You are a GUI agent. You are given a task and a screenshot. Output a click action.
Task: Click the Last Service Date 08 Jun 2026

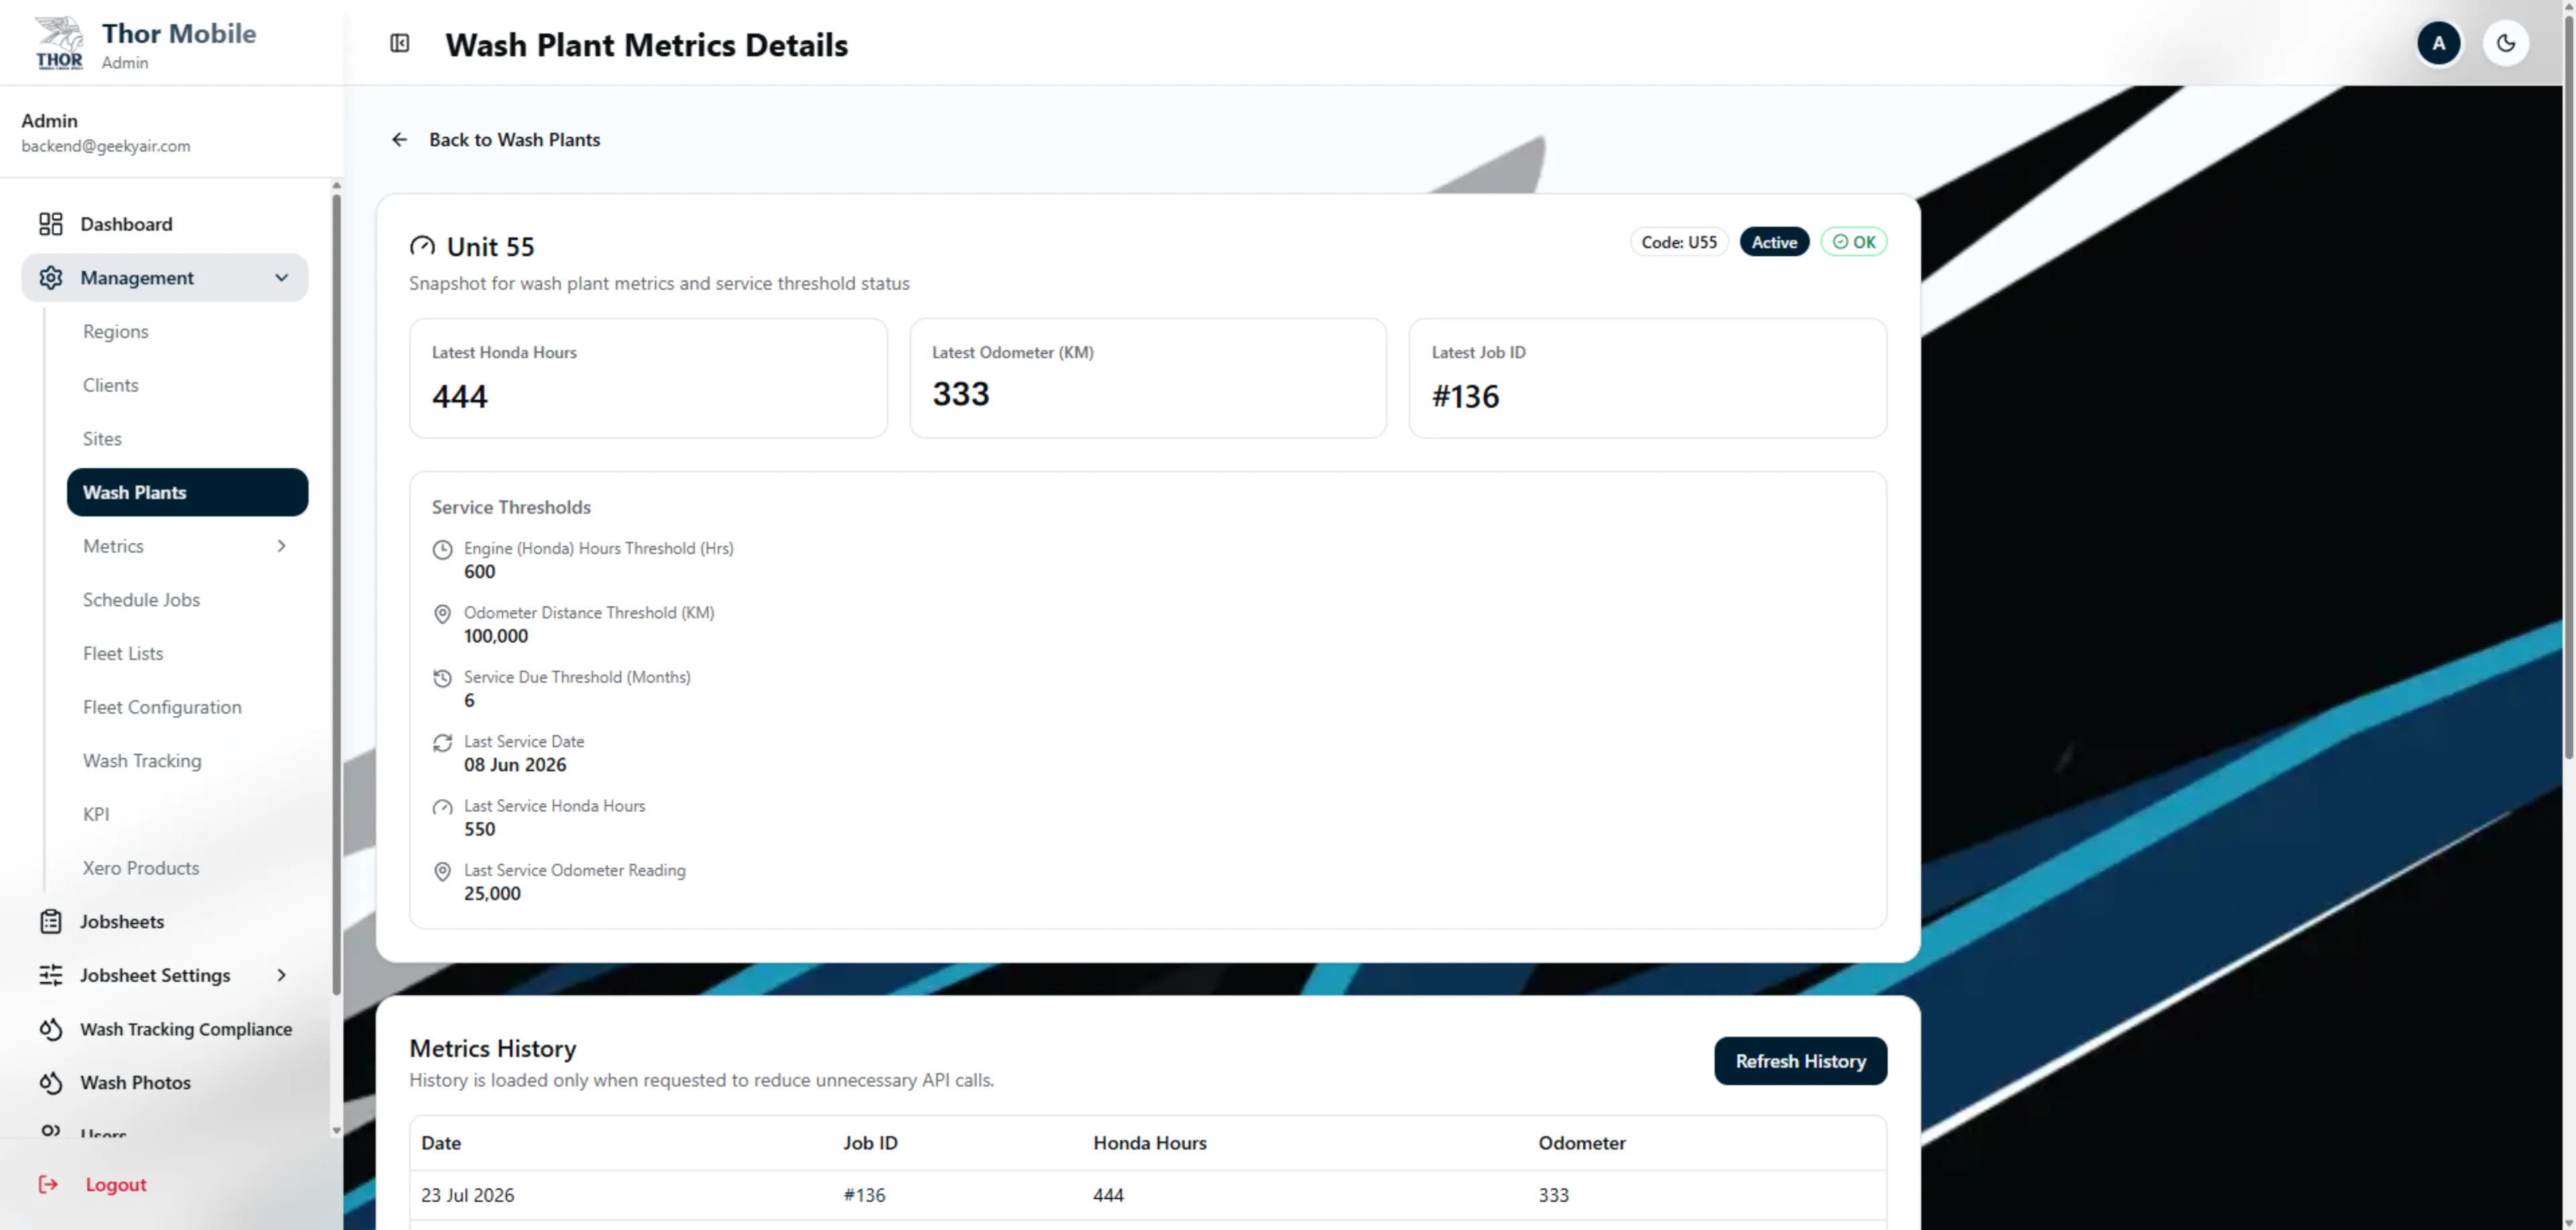pos(515,765)
